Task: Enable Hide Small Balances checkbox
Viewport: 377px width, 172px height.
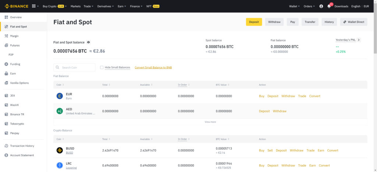Action: [x=102, y=67]
